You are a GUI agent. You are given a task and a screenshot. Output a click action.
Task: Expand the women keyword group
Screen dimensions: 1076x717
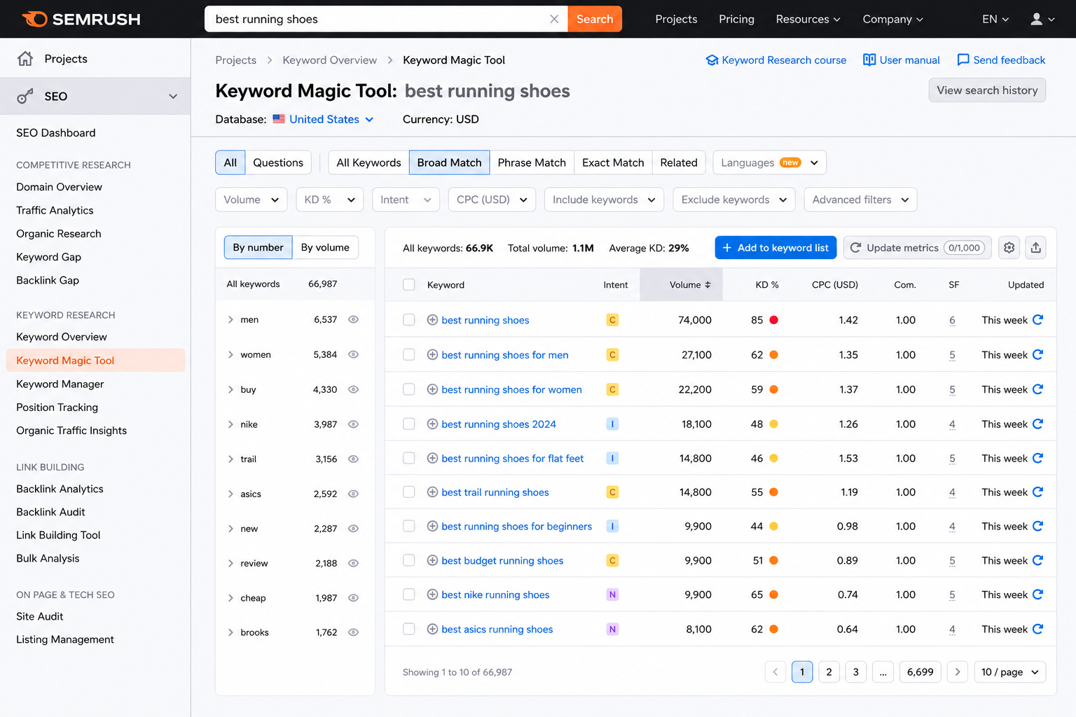[230, 354]
